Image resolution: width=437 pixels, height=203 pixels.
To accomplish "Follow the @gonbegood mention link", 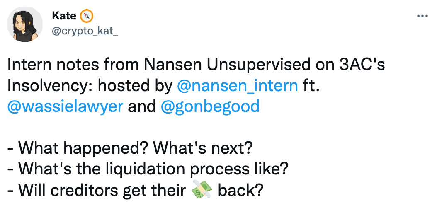I will 210,107.
